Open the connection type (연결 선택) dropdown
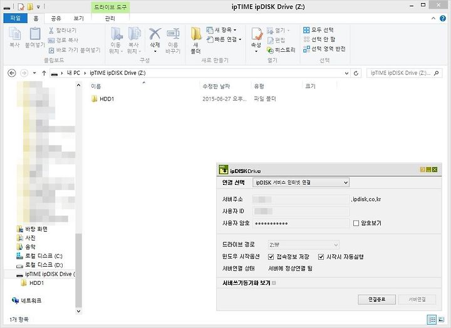Viewport: 451px width, 328px height. pos(301,182)
